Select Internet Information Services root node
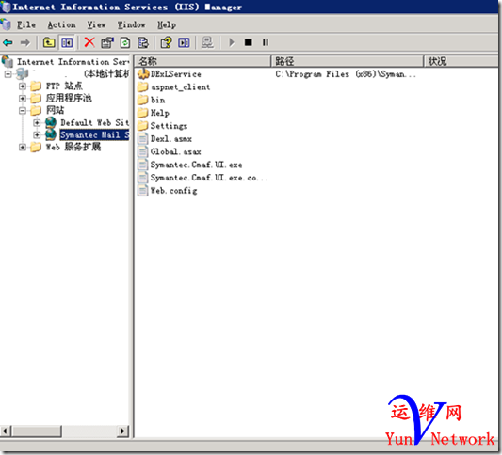This screenshot has width=502, height=455. [73, 62]
